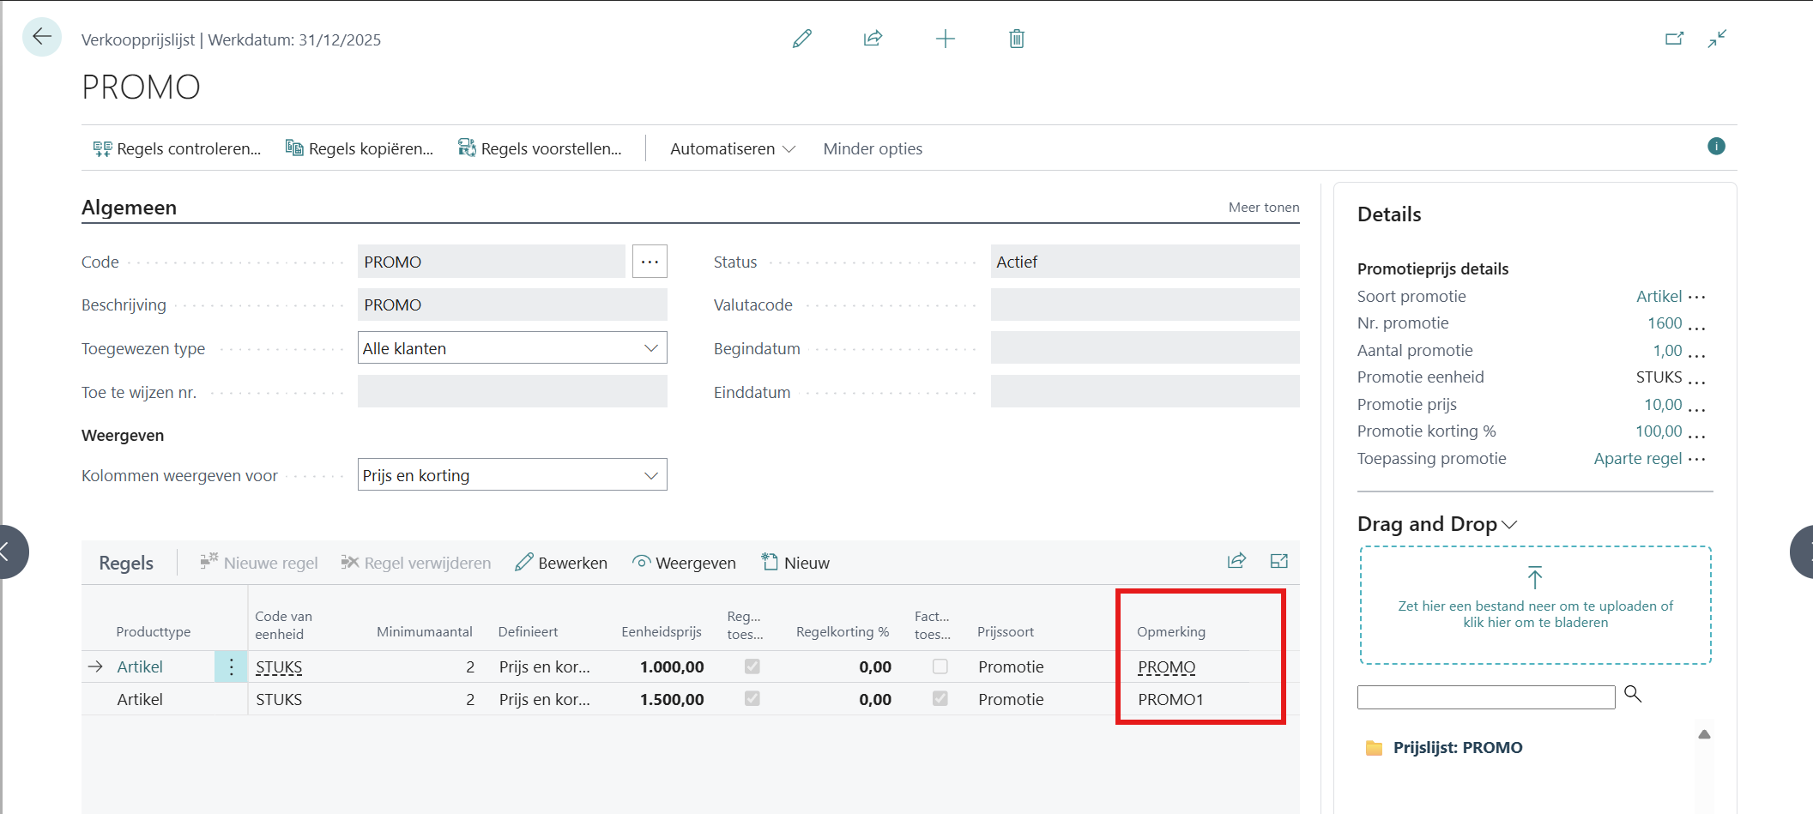The image size is (1813, 814).
Task: Click the plus icon to create new
Action: pyautogui.click(x=945, y=39)
